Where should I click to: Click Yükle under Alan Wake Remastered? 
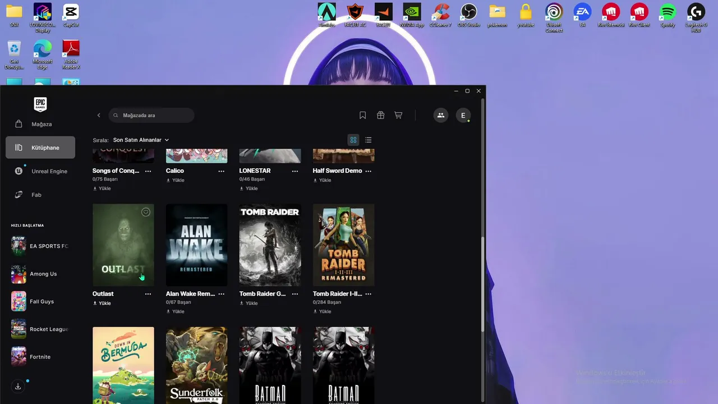(x=175, y=311)
